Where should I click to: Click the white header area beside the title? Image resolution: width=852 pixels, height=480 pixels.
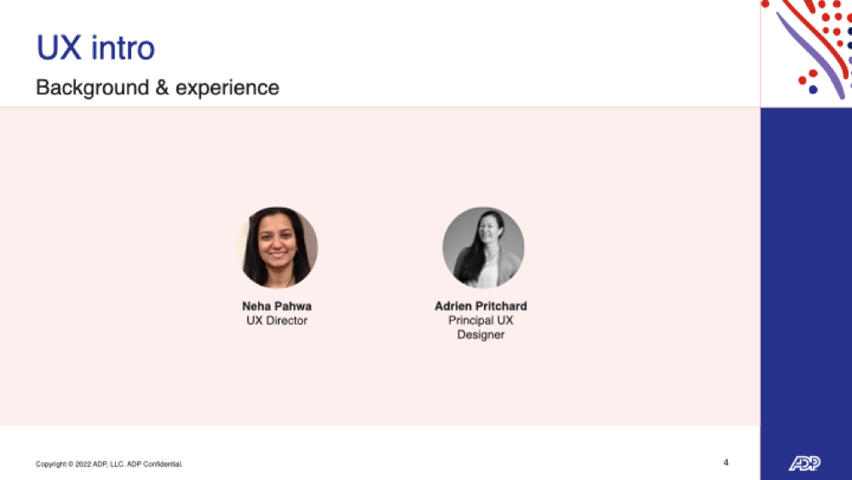click(489, 54)
